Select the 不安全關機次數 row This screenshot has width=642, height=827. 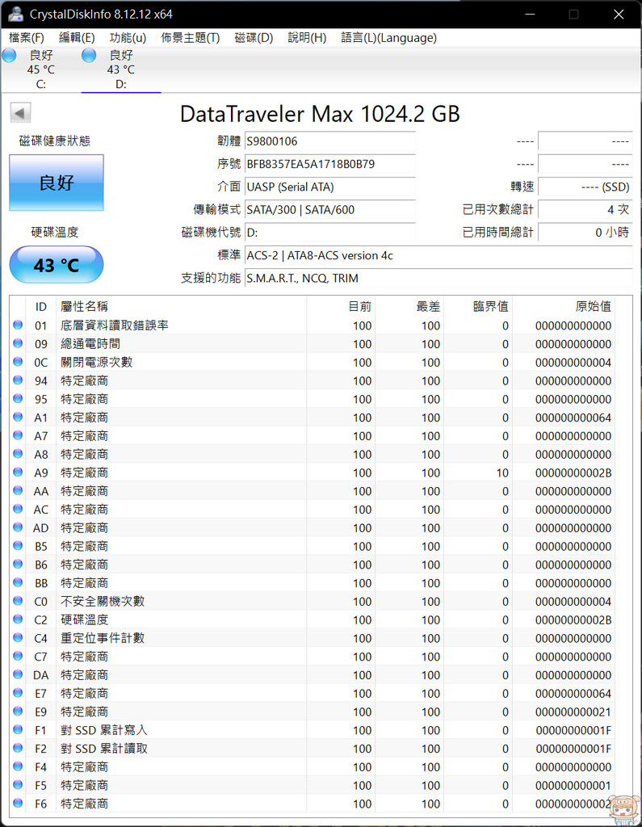point(313,601)
